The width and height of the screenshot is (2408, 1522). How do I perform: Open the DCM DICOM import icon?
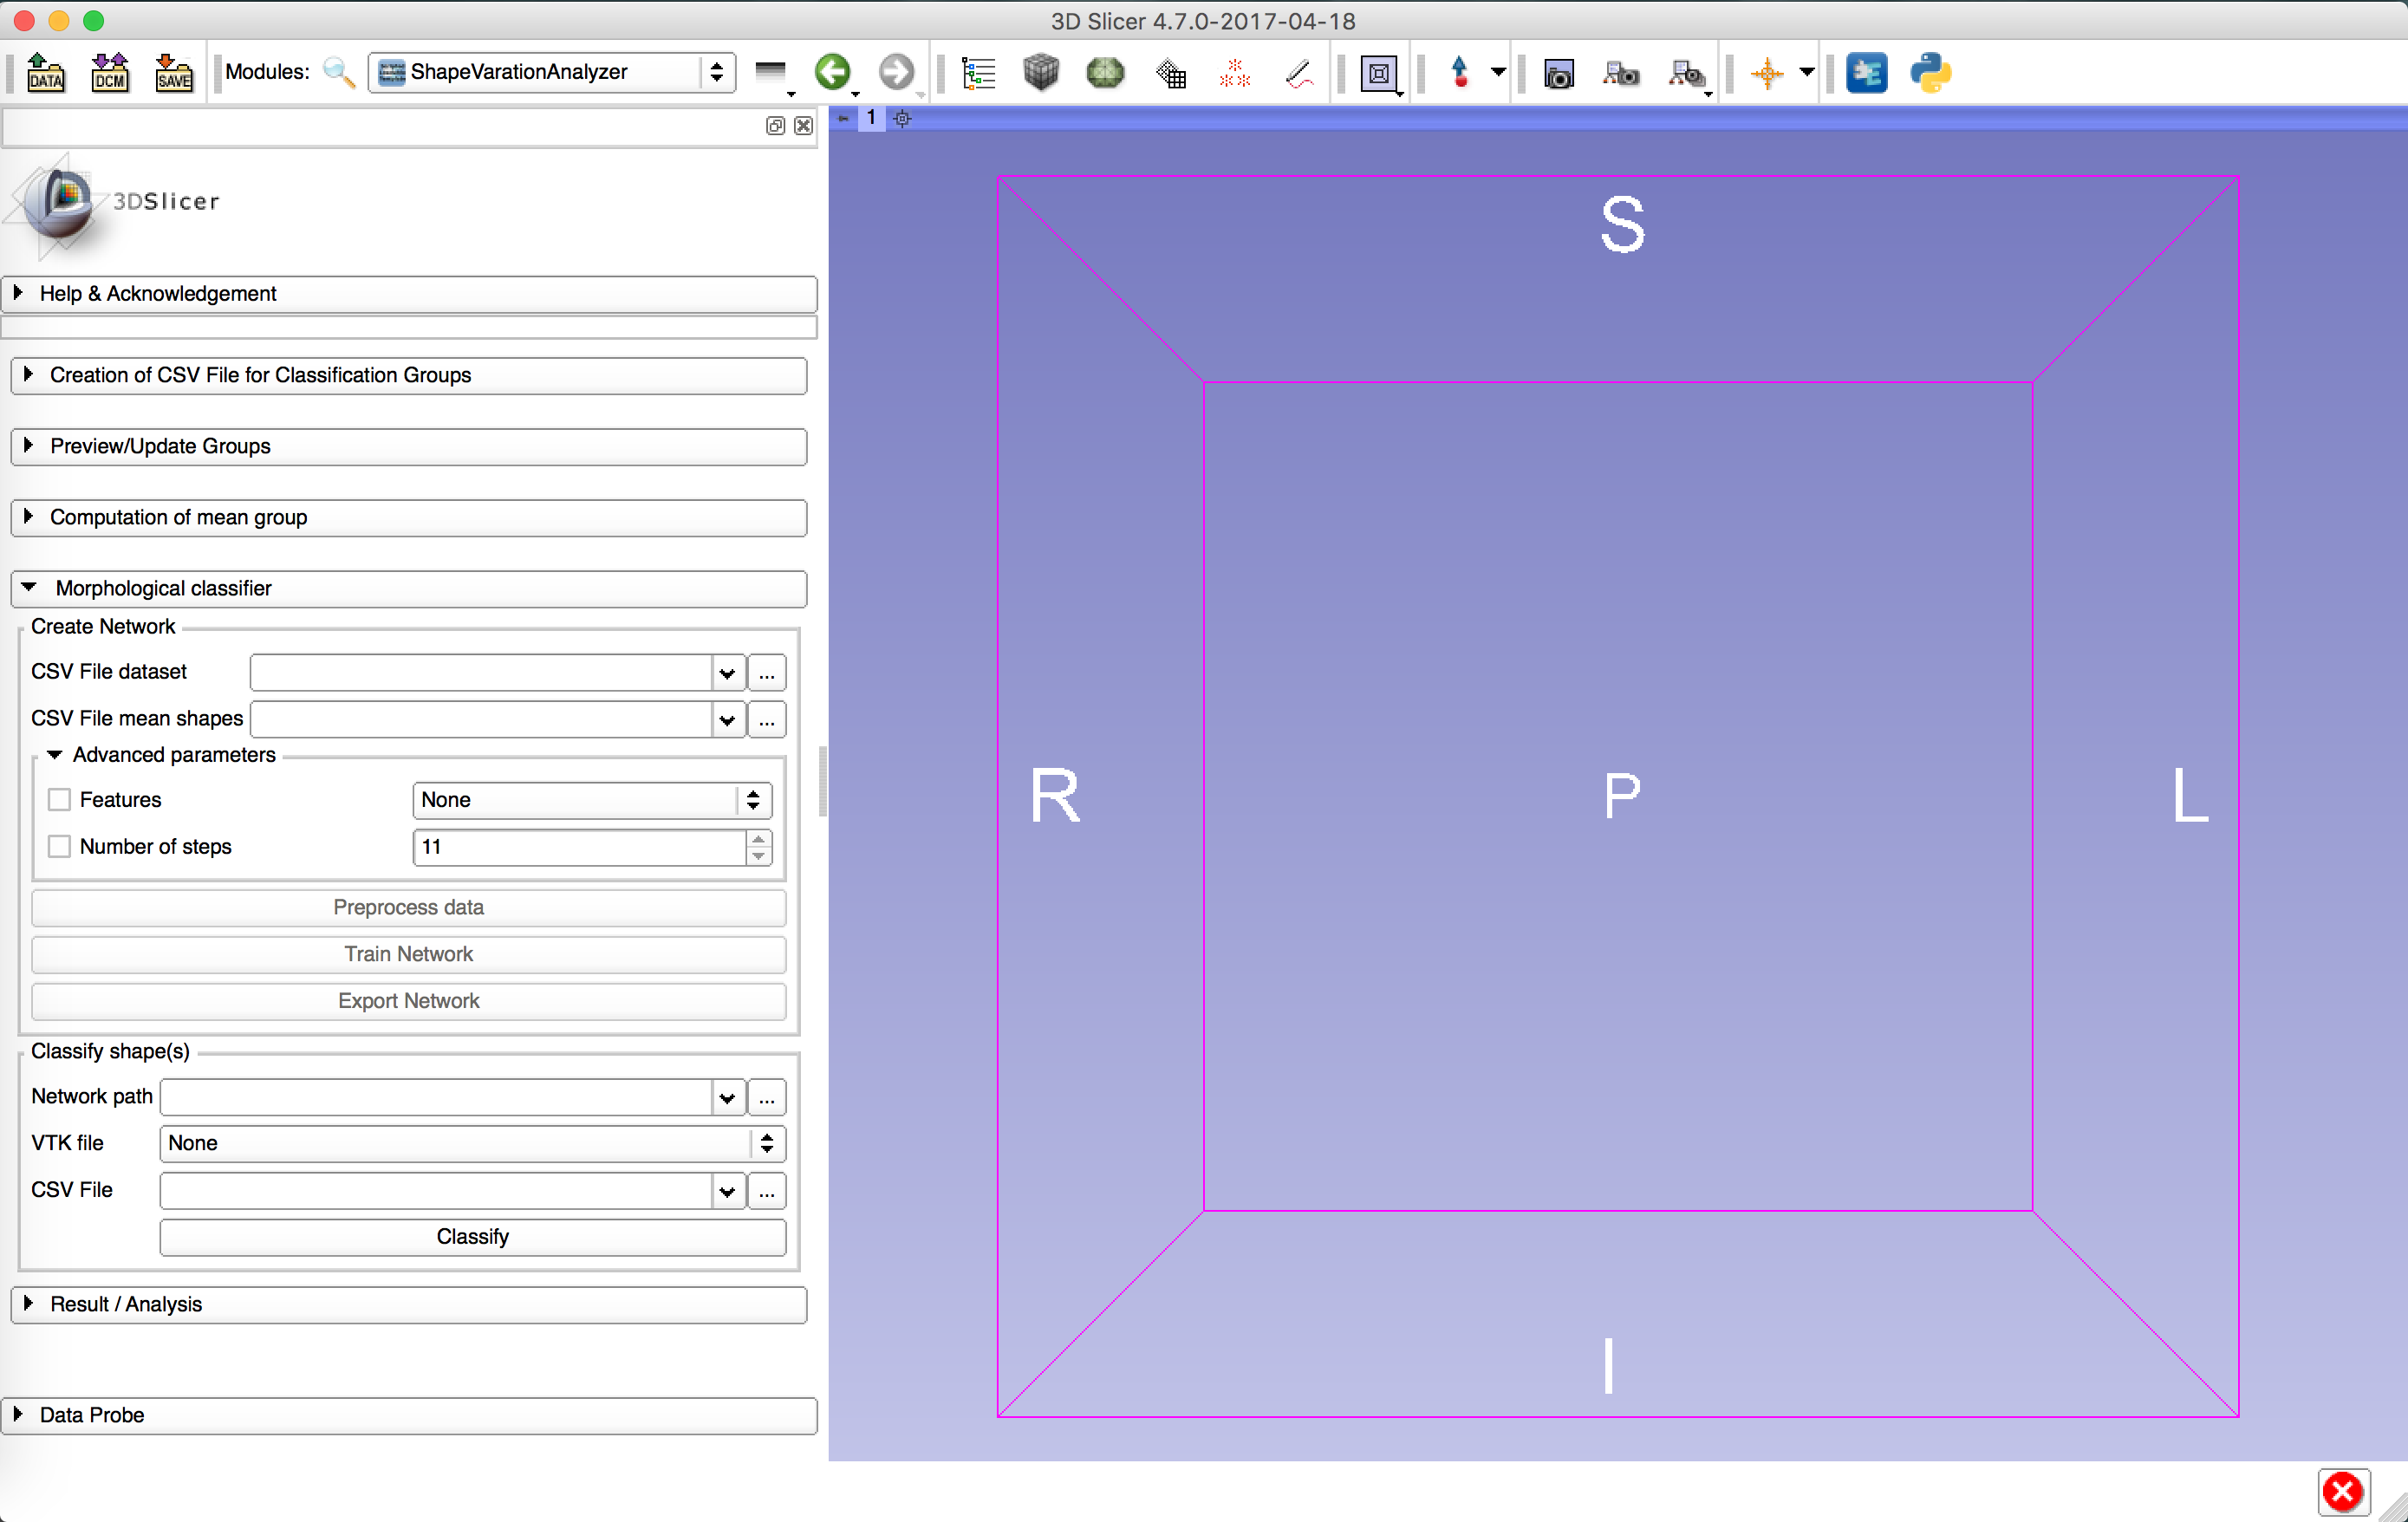(110, 72)
